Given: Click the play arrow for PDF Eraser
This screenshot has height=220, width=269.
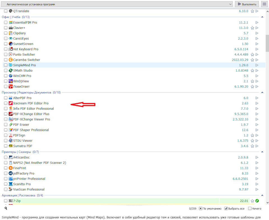Looking at the screenshot, I should (x=257, y=125).
